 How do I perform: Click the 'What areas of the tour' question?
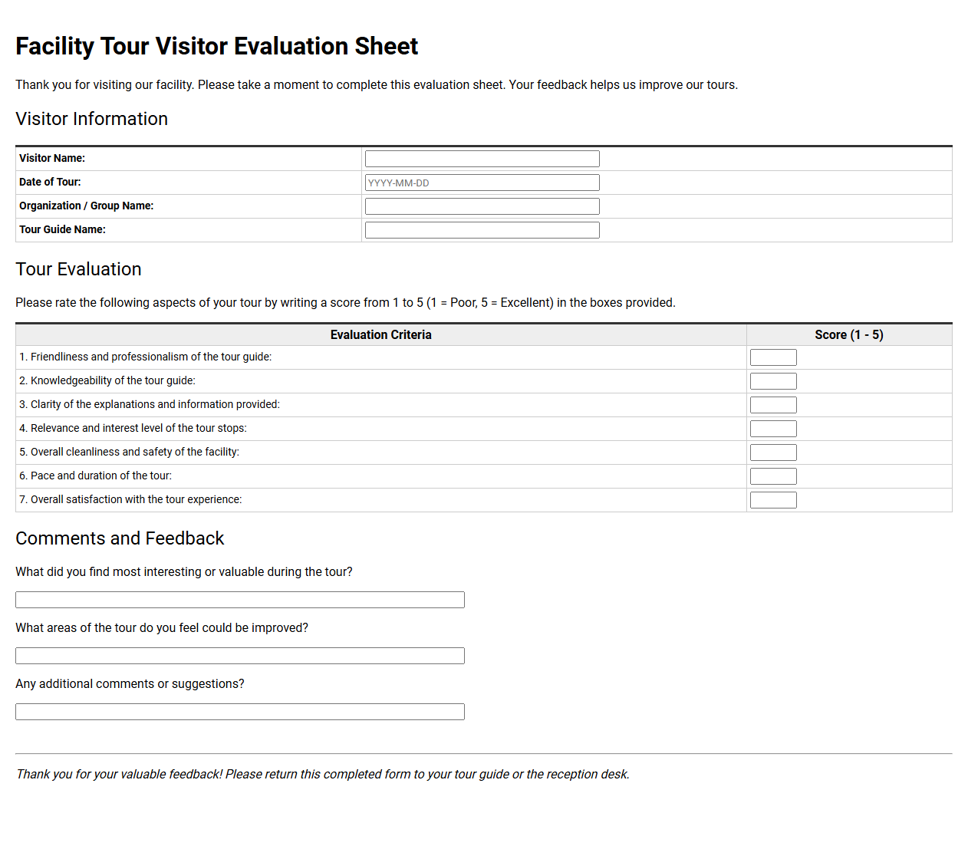tap(162, 627)
